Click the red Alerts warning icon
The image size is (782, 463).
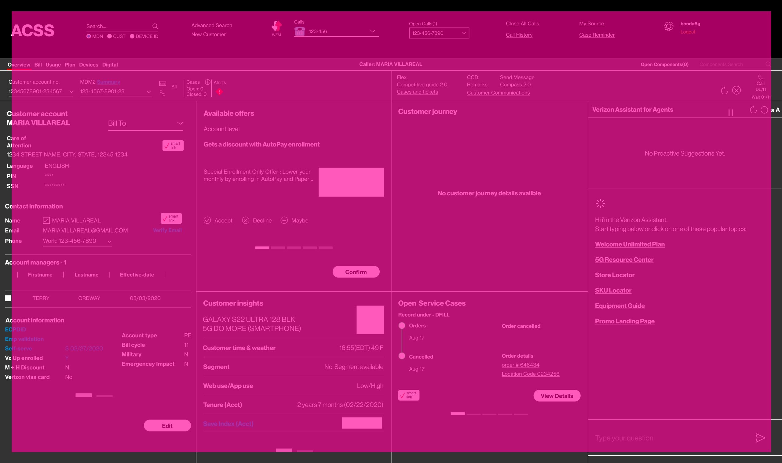219,92
